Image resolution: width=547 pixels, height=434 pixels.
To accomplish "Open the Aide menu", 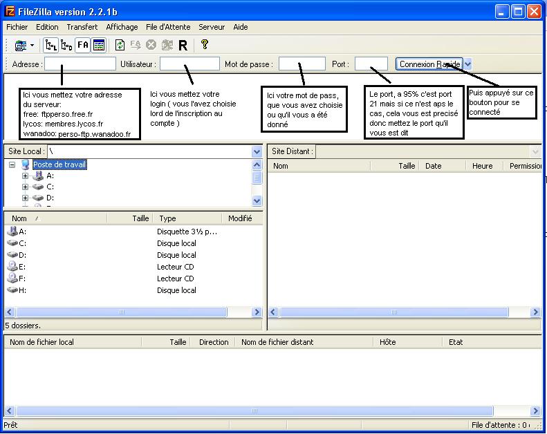I will click(241, 27).
